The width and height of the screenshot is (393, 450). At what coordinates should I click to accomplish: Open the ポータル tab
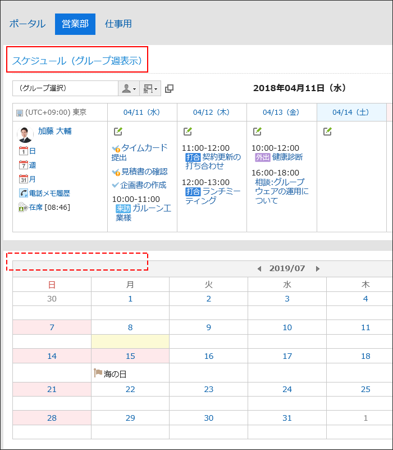click(27, 24)
